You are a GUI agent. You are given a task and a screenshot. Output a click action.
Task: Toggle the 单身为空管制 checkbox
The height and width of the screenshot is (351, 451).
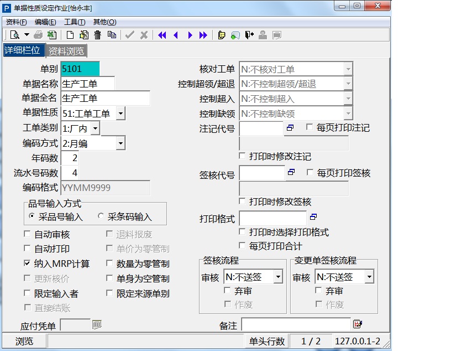(x=109, y=278)
